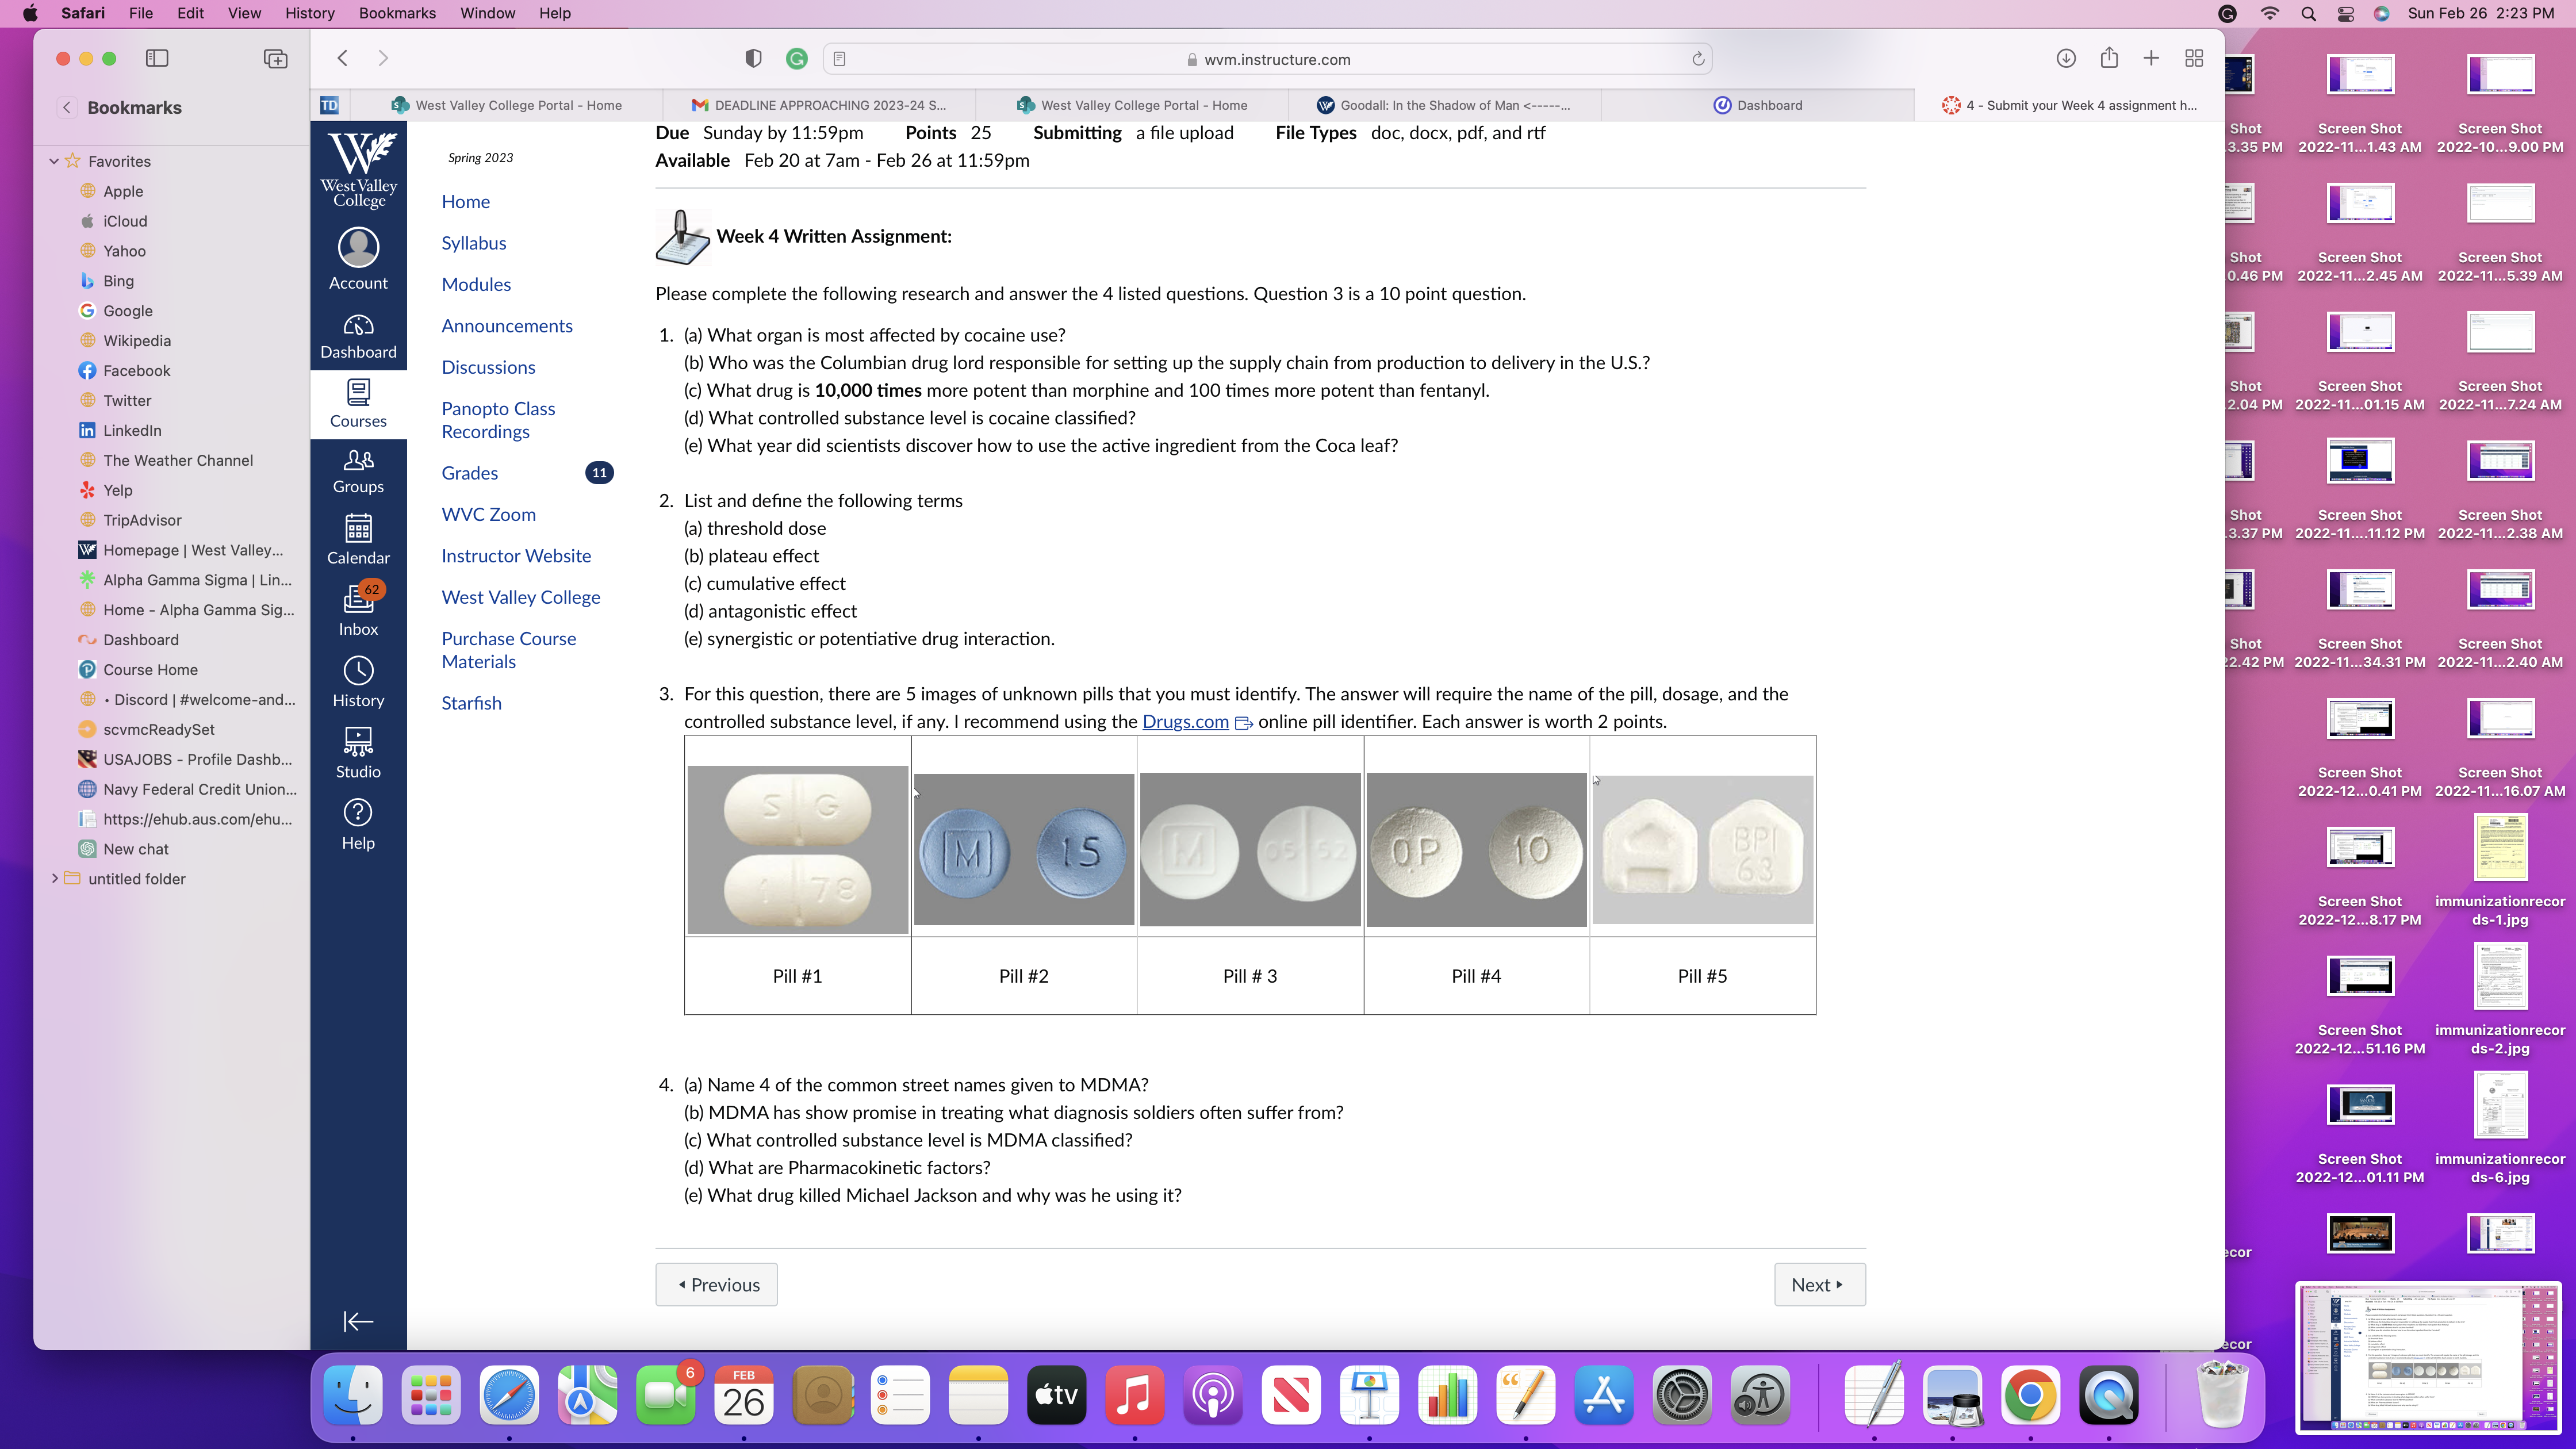Open the Music app from the Dock
Screen dimensions: 2576x1449
(x=1134, y=1395)
